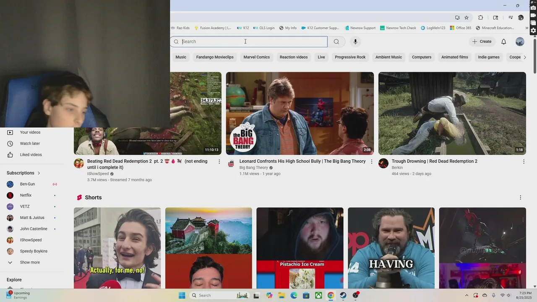Bookmark this page with the star icon
This screenshot has height=302, width=537.
click(x=467, y=18)
